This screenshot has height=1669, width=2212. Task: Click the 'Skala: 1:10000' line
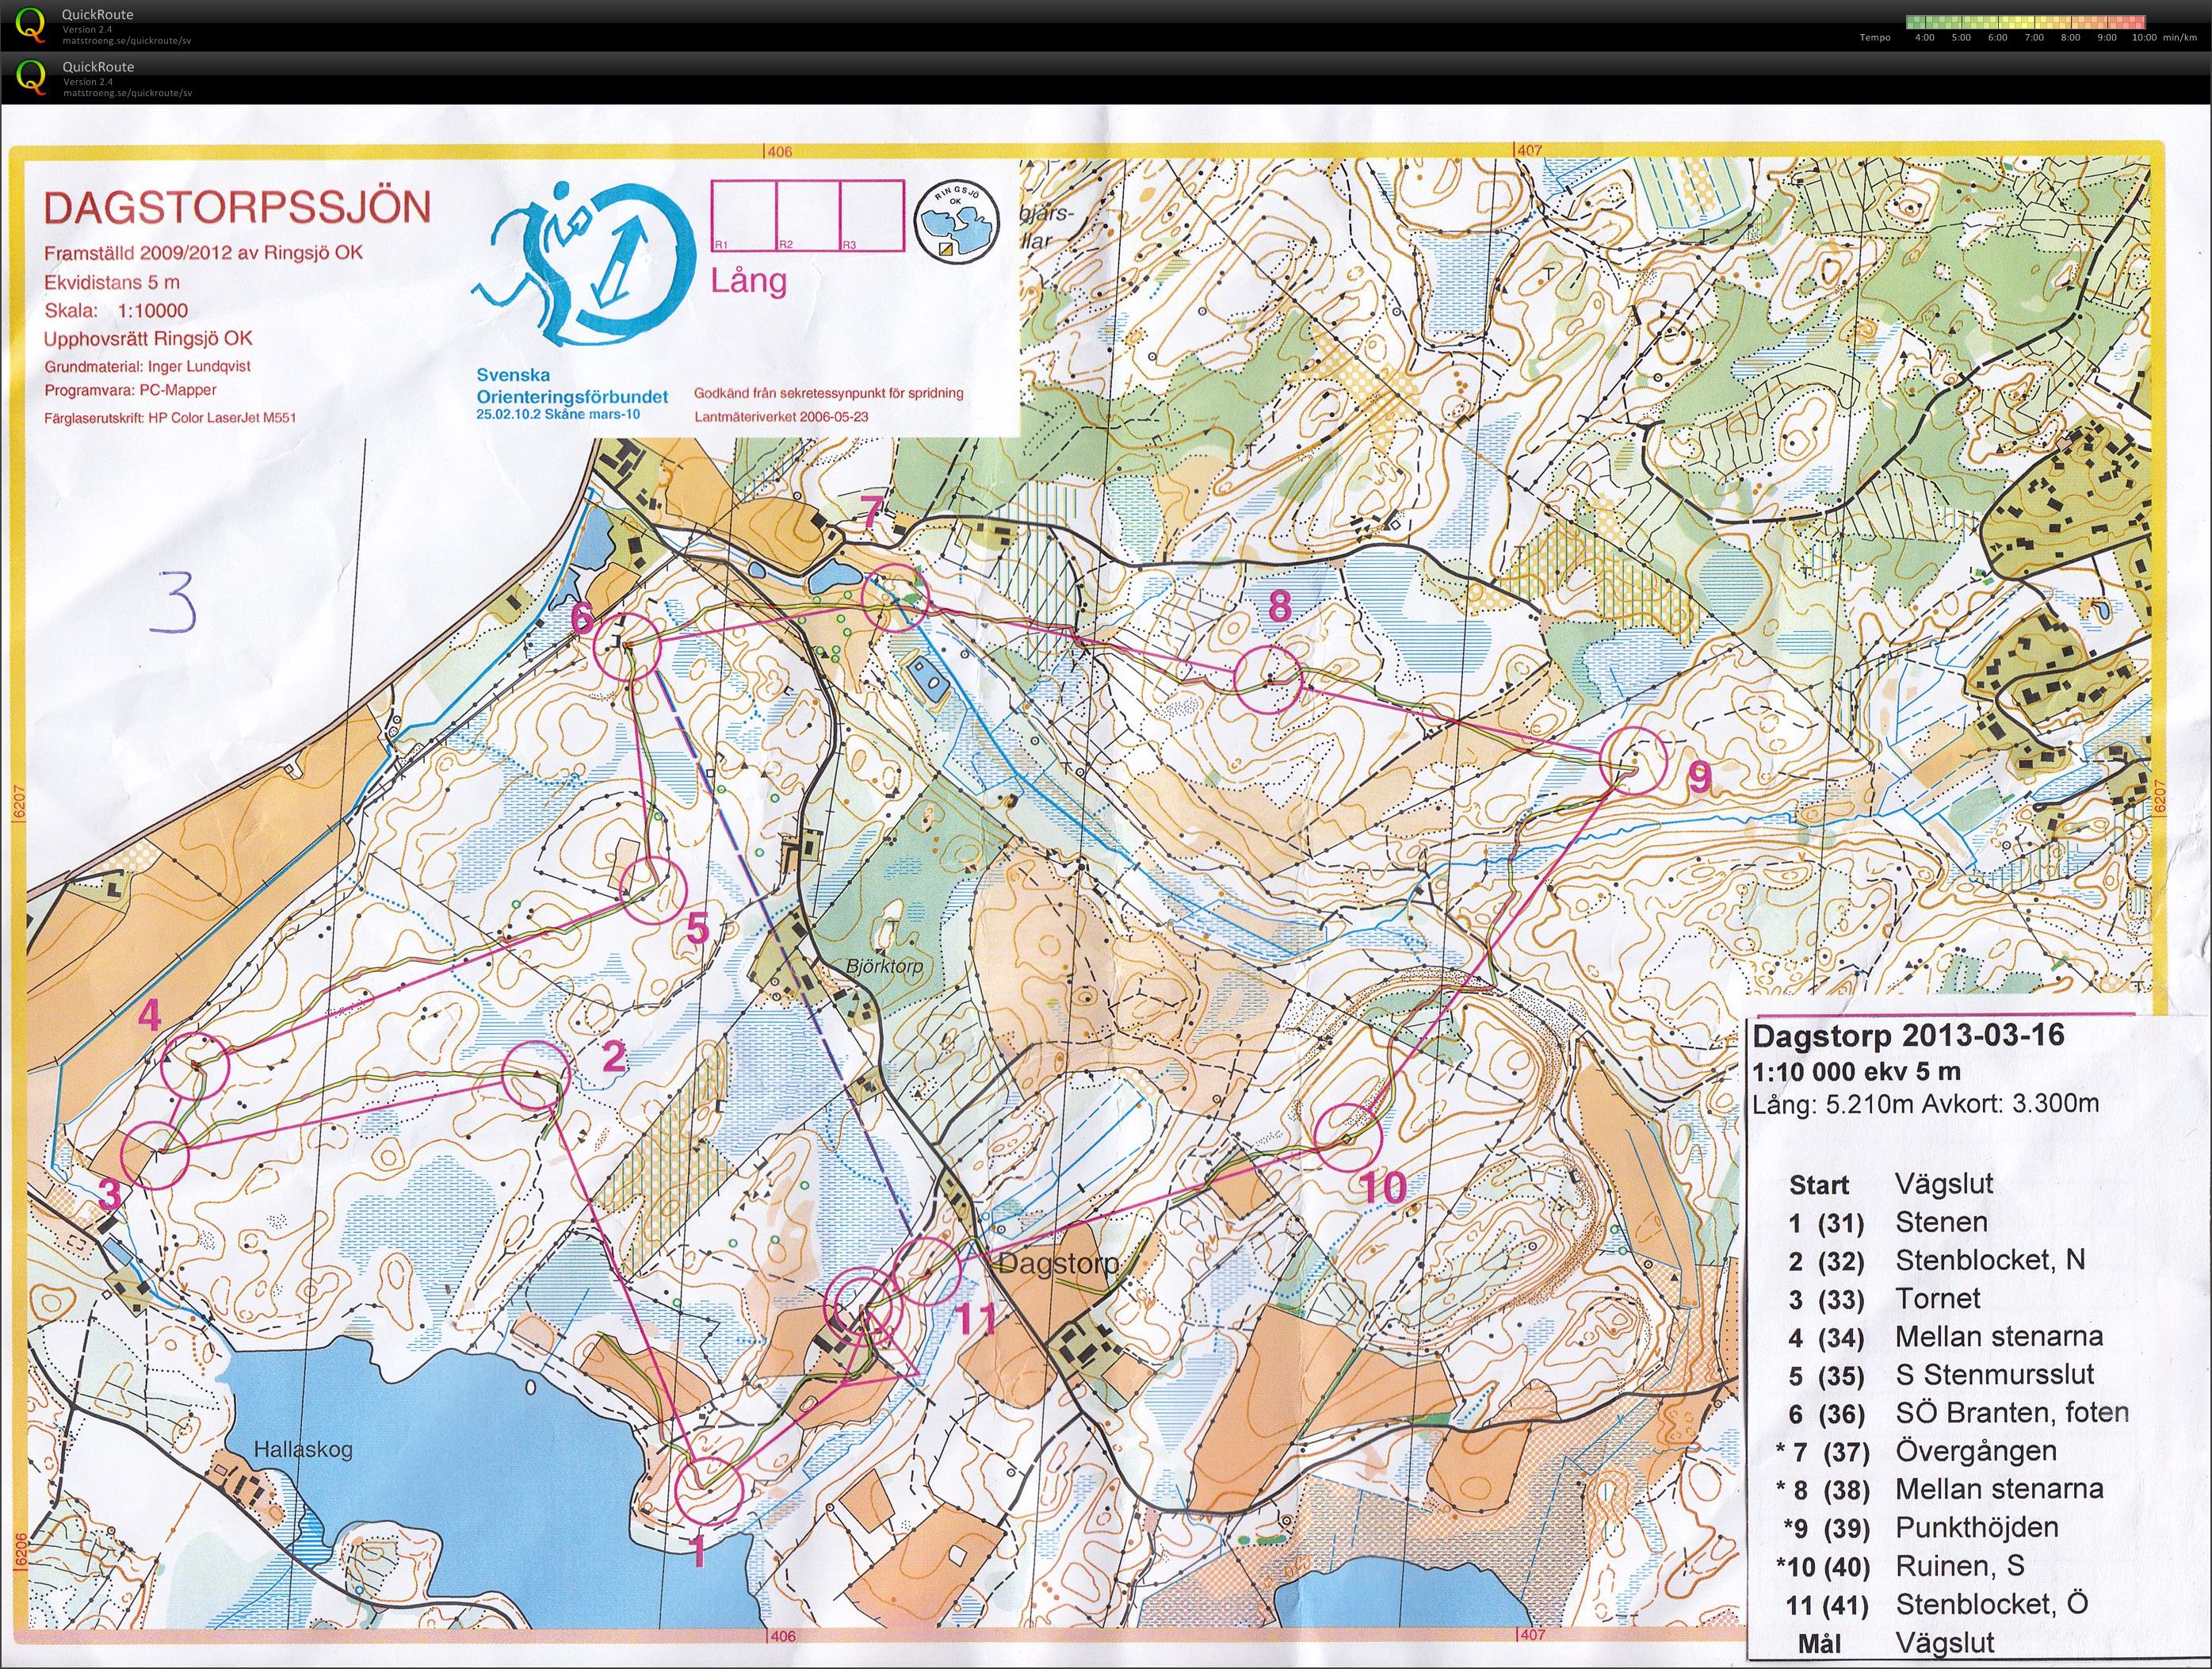pyautogui.click(x=115, y=311)
